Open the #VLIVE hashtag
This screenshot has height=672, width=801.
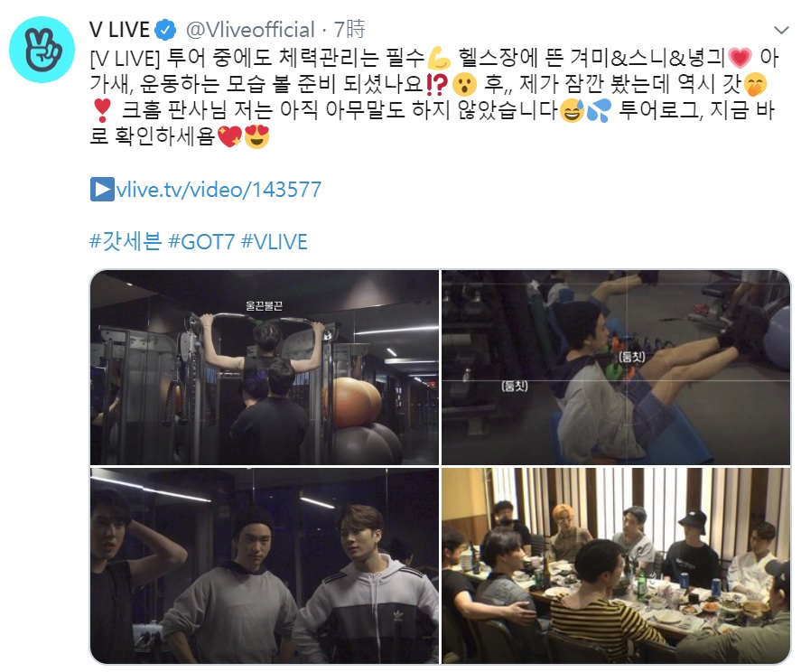click(x=274, y=241)
